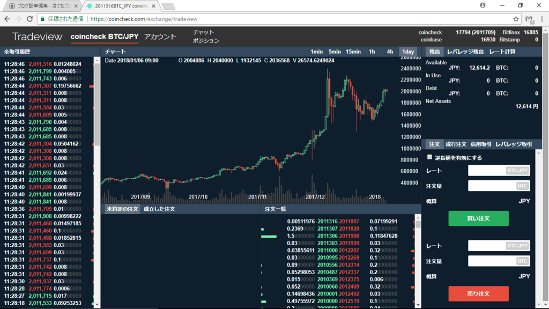Click Available JPY value 12,614.2
The height and width of the screenshot is (309, 549).
479,68
